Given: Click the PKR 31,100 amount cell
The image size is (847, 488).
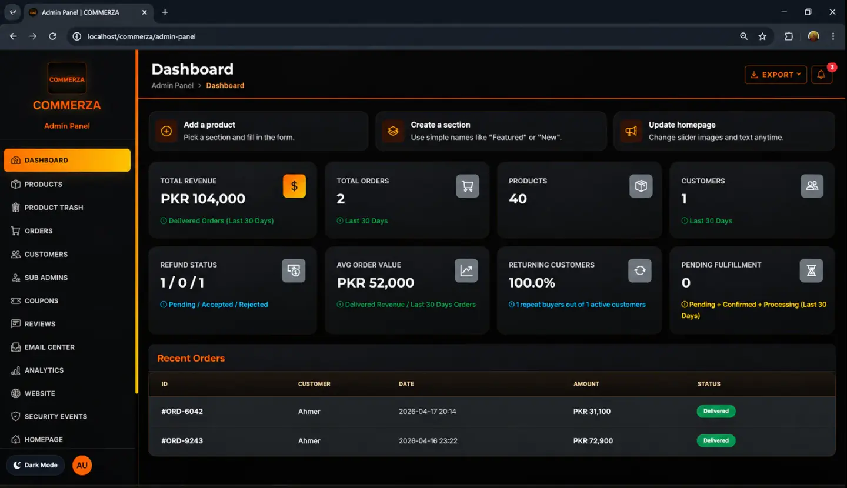Looking at the screenshot, I should (x=592, y=412).
